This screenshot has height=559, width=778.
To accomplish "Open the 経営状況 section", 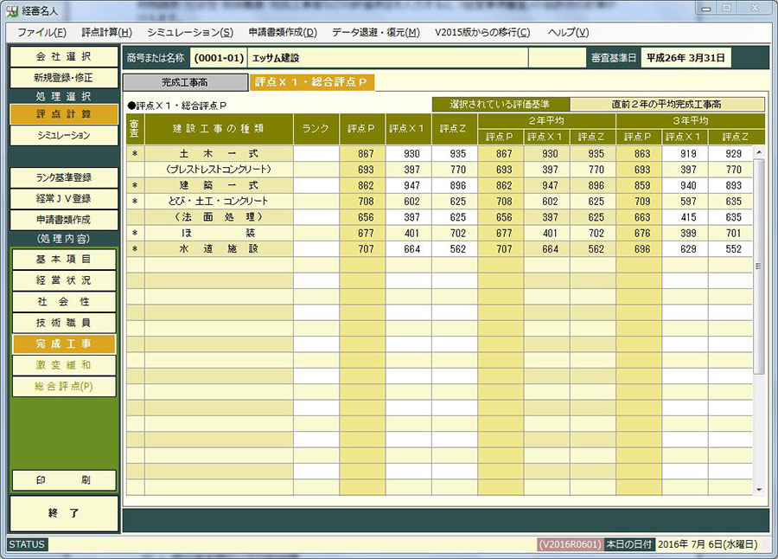I will click(64, 280).
